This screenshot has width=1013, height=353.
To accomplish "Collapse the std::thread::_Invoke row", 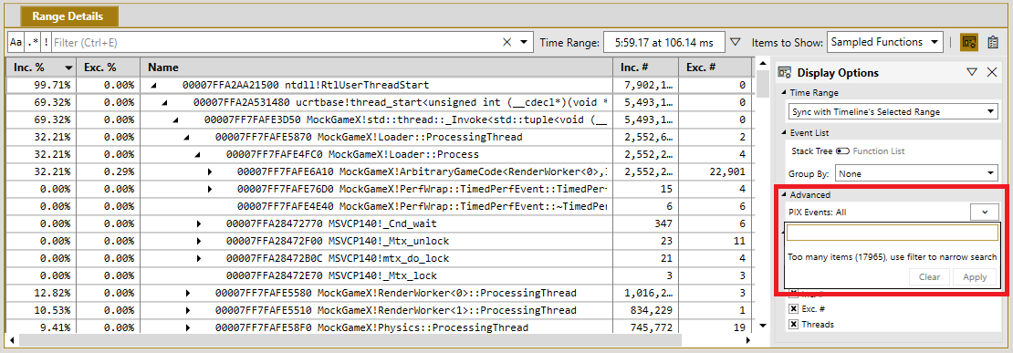I will click(176, 120).
